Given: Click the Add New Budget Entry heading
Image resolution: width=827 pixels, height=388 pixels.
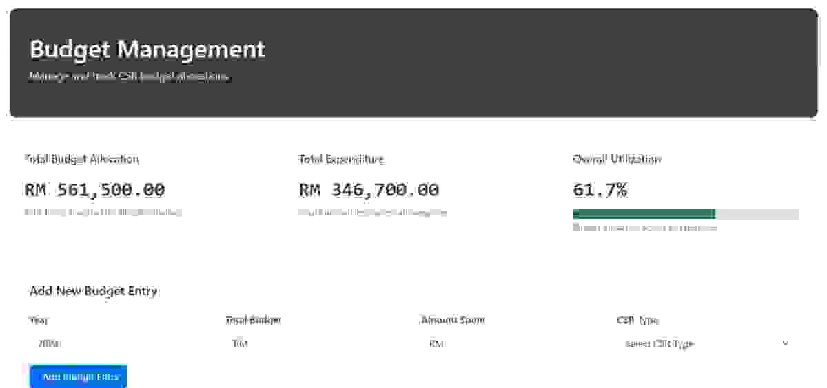Looking at the screenshot, I should click(x=93, y=291).
